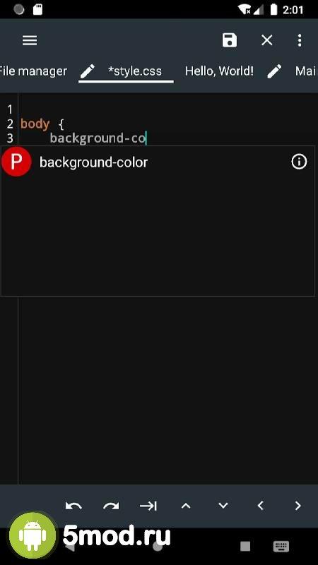
Task: Switch to the File manager tab
Action: point(33,71)
